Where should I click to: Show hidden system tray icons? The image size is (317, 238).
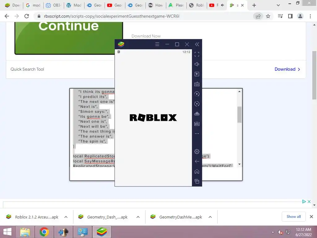click(x=273, y=232)
